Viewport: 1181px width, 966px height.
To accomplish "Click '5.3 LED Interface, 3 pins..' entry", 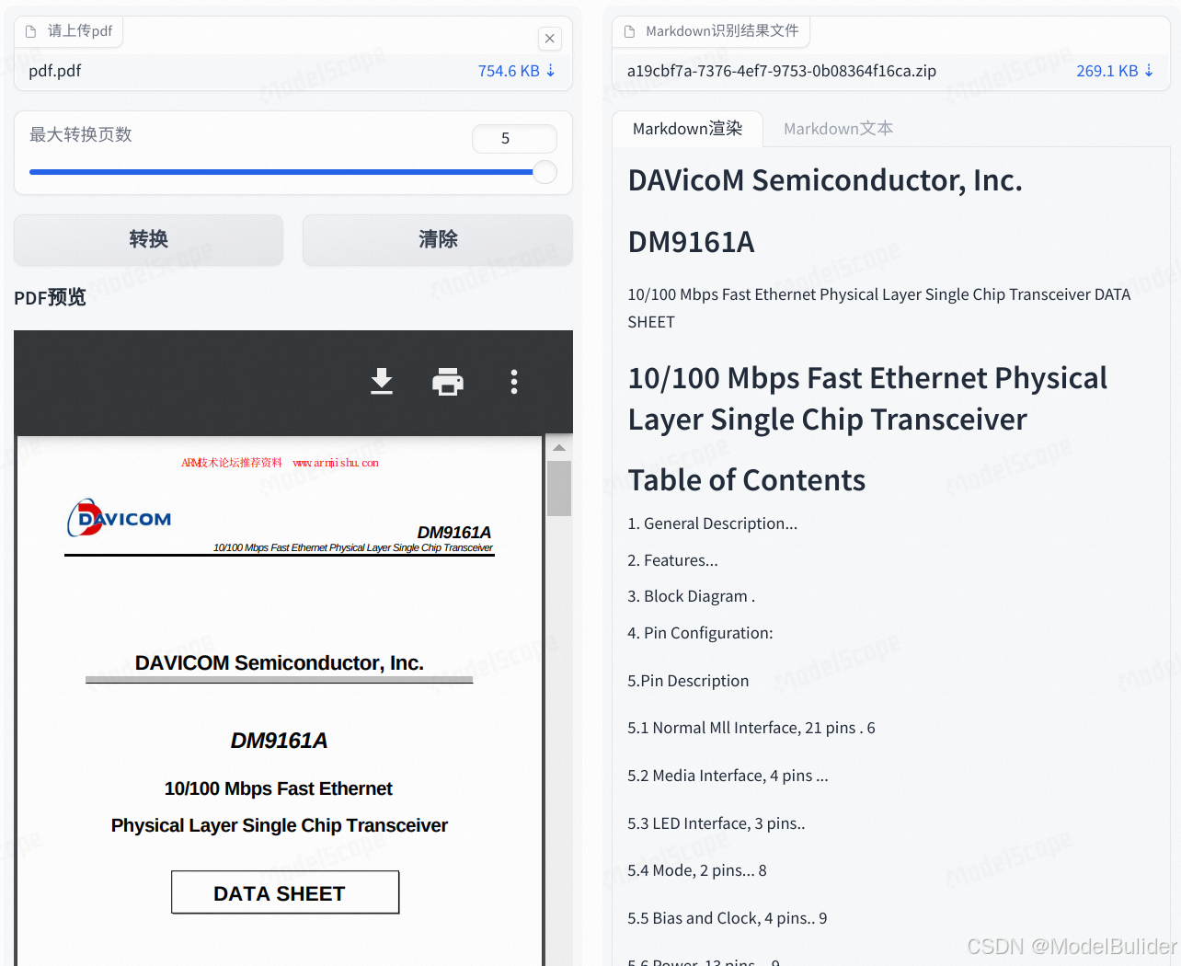I will pos(716,823).
